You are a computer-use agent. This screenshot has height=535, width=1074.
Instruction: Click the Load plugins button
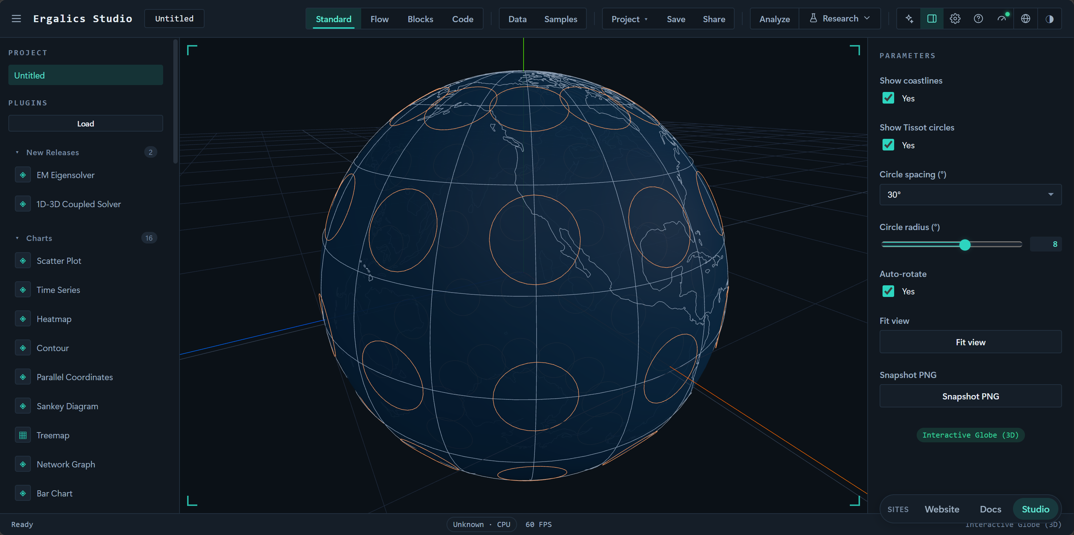(x=85, y=124)
